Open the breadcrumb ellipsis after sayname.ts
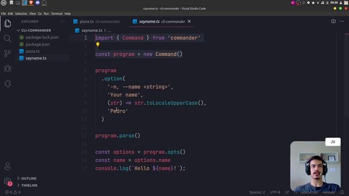349x196 pixels. (x=109, y=30)
